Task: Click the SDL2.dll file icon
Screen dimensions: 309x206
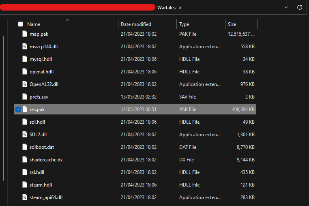Action: point(24,135)
